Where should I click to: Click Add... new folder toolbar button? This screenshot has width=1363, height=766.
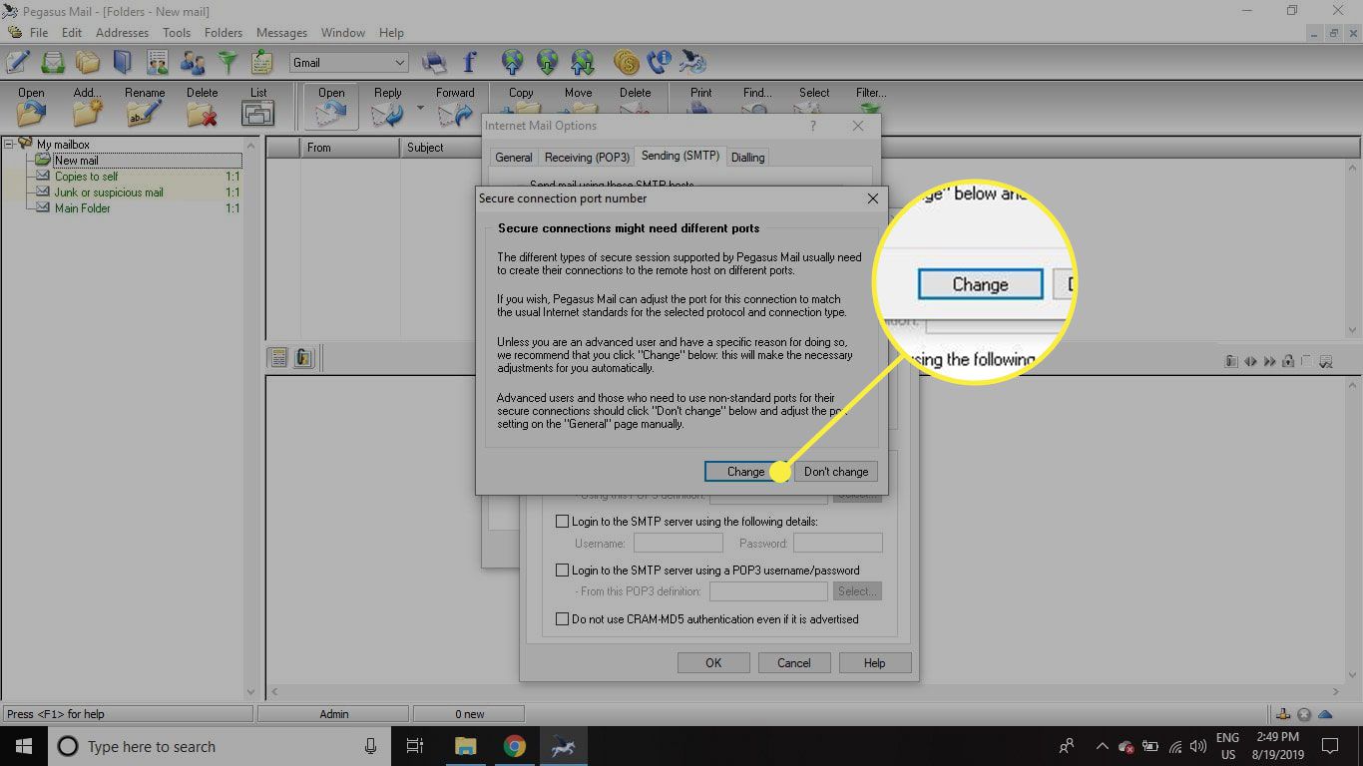coord(88,106)
